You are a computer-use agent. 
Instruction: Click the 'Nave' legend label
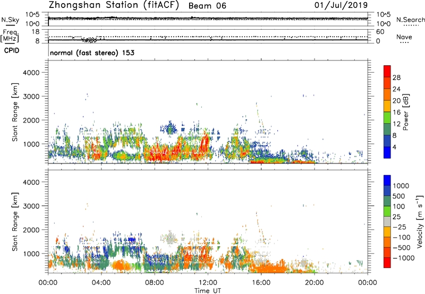point(404,37)
